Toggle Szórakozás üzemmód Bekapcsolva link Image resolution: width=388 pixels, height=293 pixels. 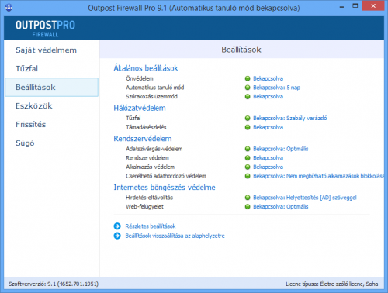click(x=268, y=97)
